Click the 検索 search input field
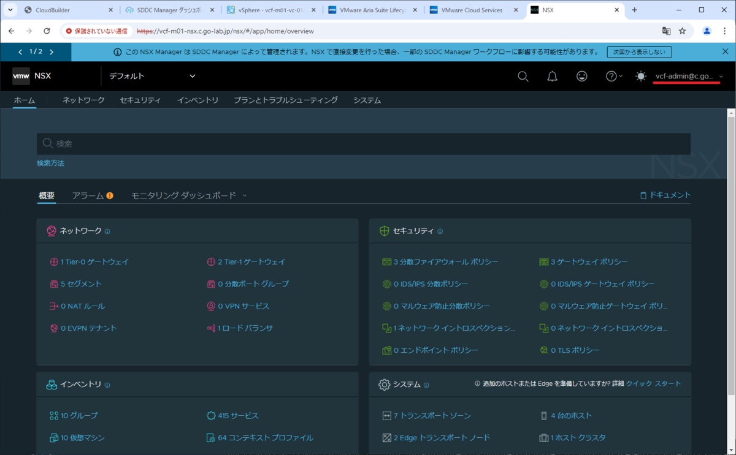The height and width of the screenshot is (455, 736). click(x=364, y=144)
